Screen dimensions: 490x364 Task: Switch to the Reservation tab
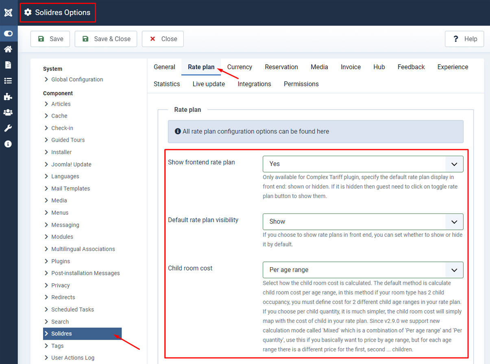(281, 67)
